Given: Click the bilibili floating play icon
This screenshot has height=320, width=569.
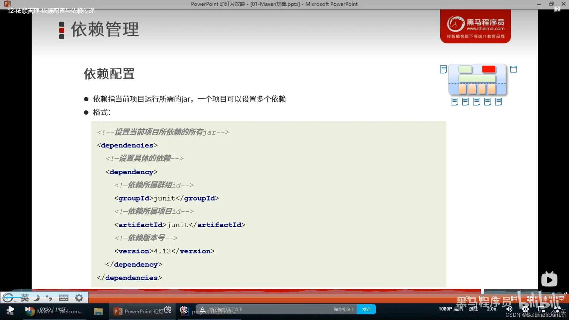Looking at the screenshot, I should click(x=549, y=280).
